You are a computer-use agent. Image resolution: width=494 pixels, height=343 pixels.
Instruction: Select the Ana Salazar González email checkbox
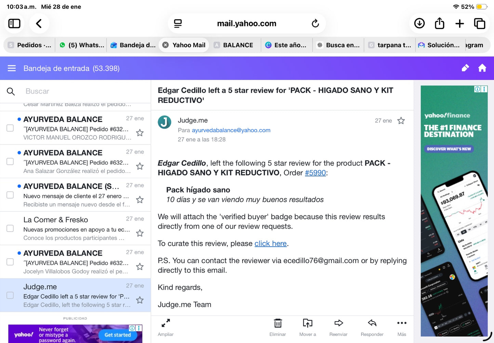[x=10, y=161]
